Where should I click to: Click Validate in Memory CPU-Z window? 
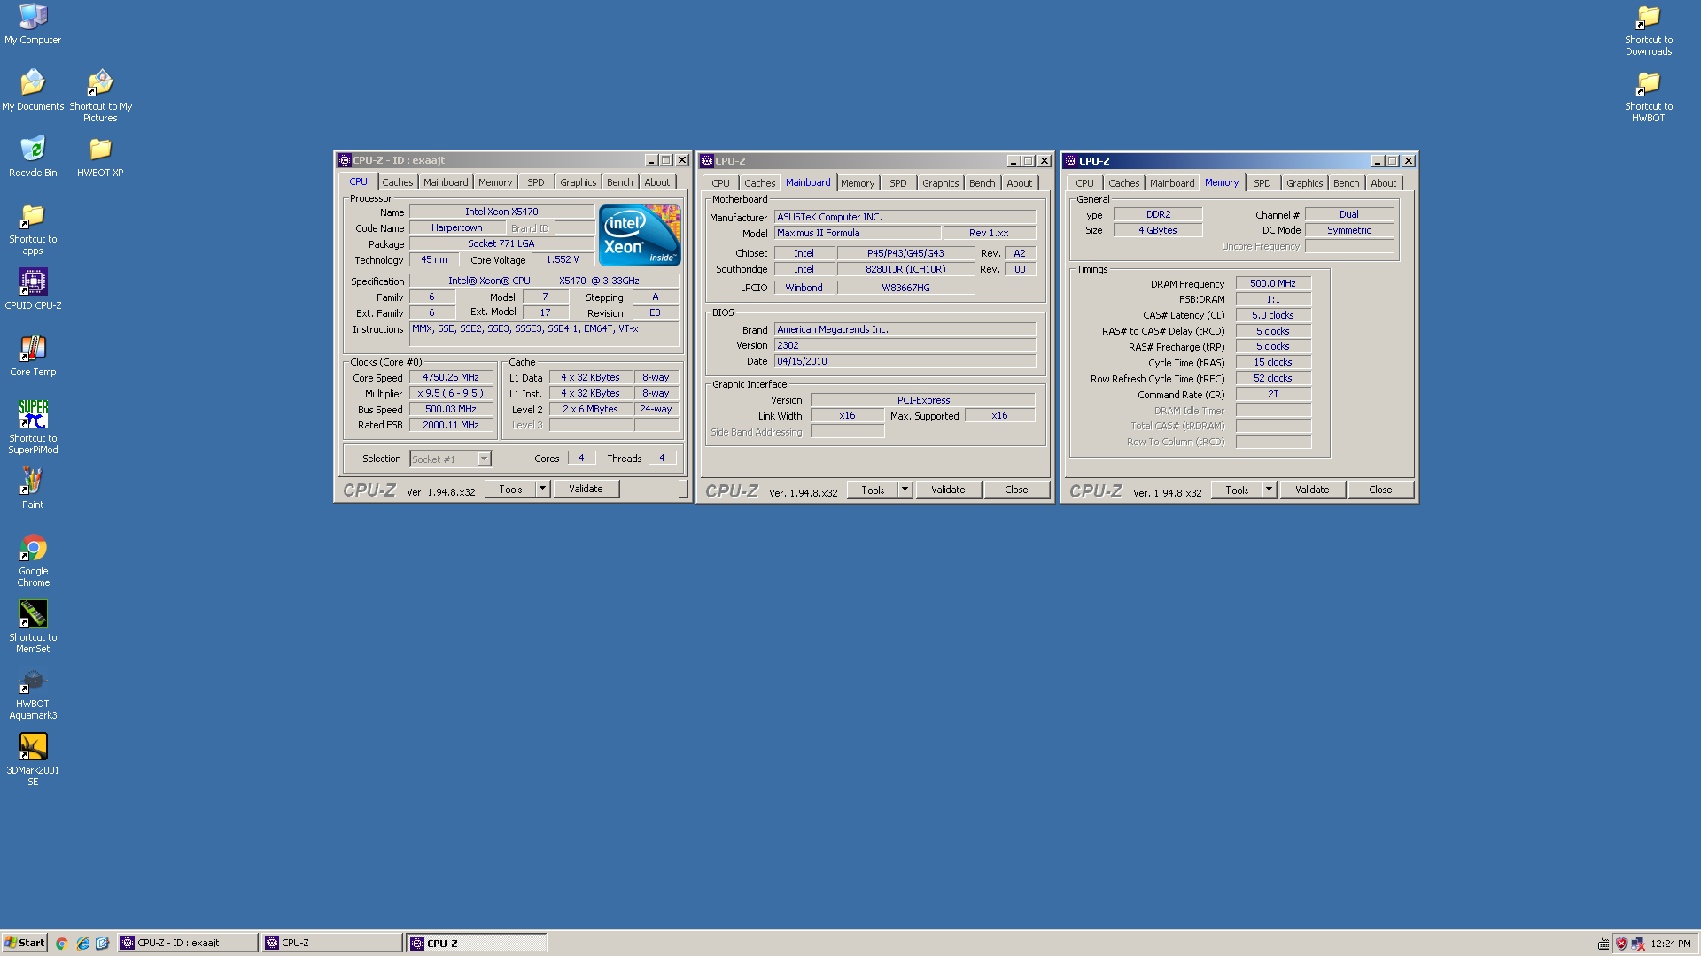coord(1312,490)
